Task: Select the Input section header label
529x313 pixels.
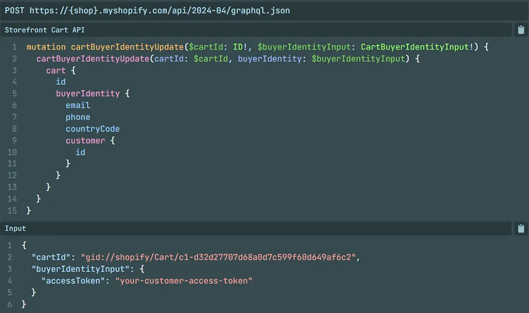Action: coord(15,229)
